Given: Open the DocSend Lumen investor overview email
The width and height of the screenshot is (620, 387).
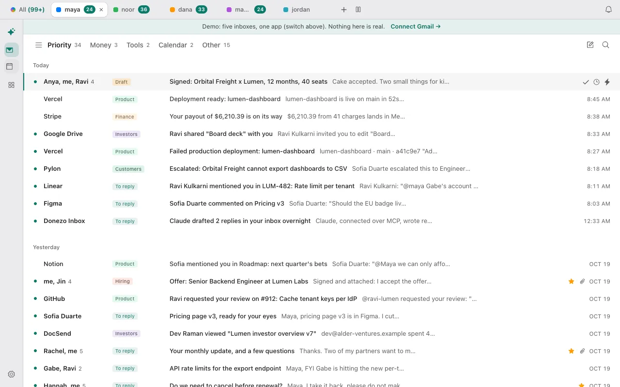Looking at the screenshot, I should (322, 333).
